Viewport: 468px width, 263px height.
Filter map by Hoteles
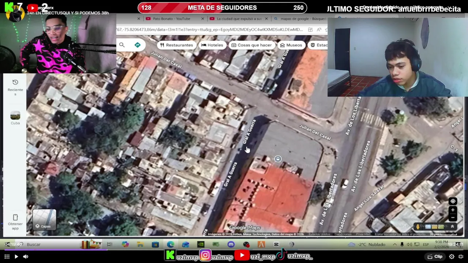pos(212,45)
